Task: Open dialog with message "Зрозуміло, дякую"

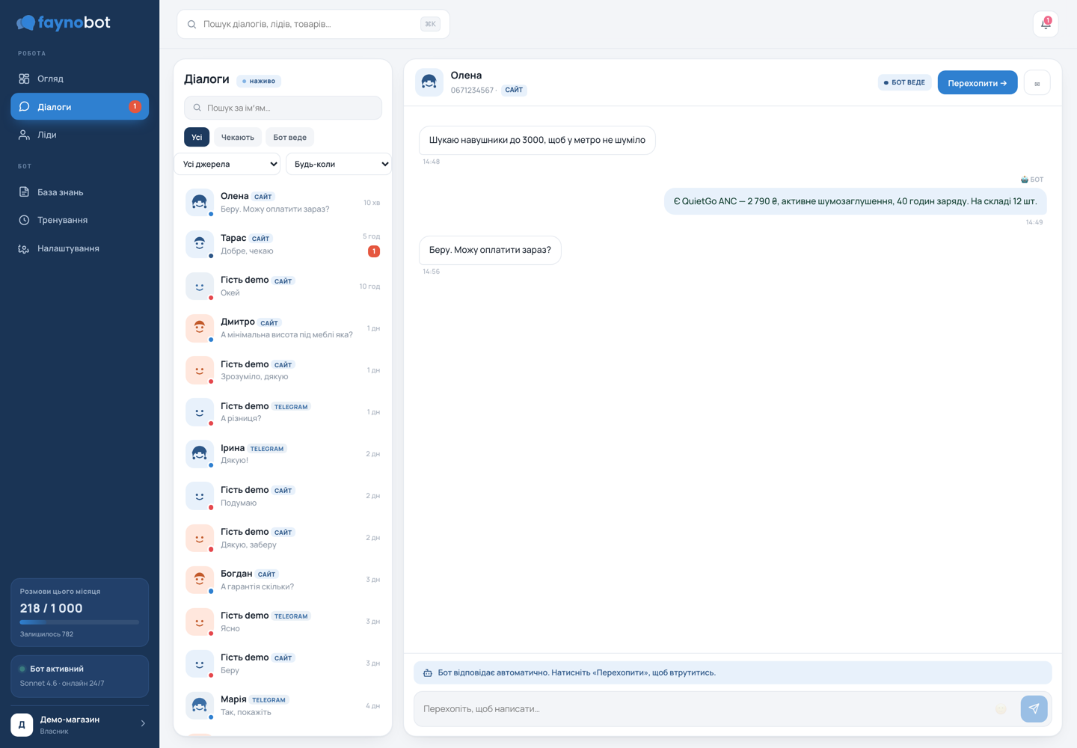Action: point(283,370)
